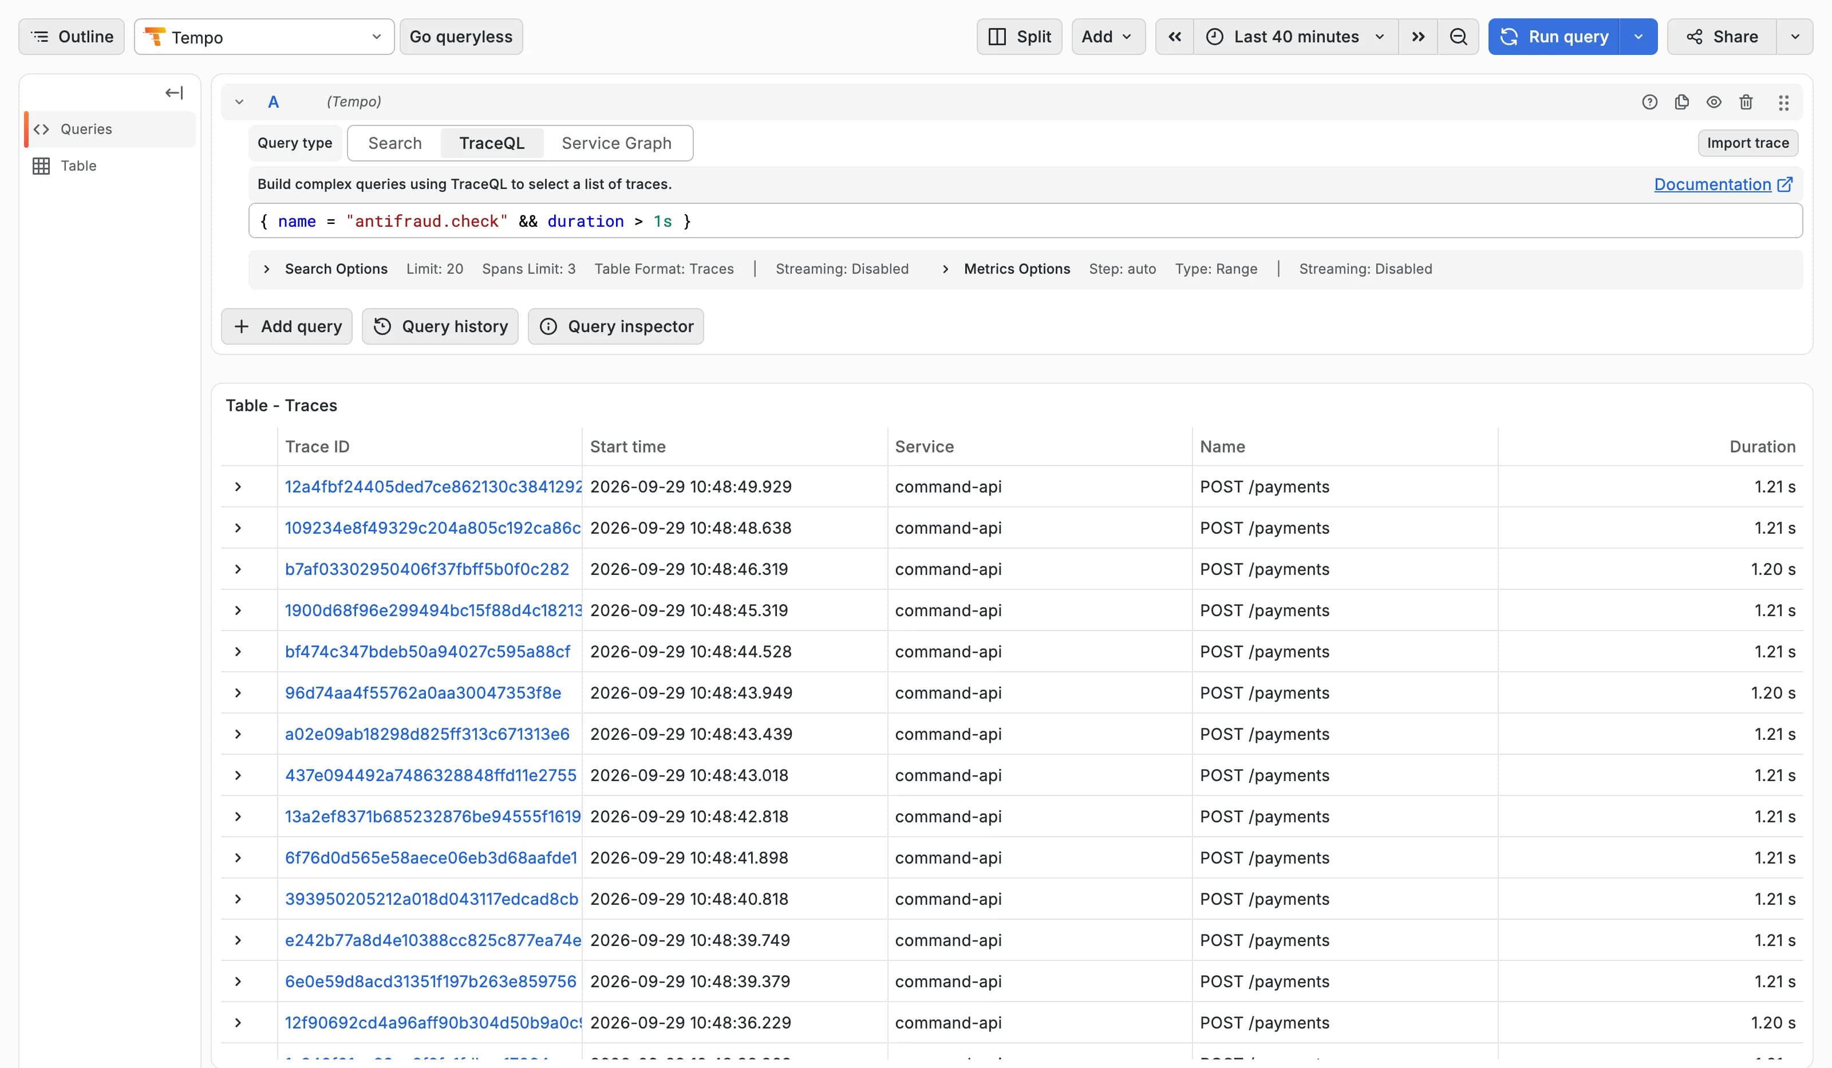Screen dimensions: 1832x1068
Task: Expand trace row 109234e8f49329c2
Action: [238, 528]
